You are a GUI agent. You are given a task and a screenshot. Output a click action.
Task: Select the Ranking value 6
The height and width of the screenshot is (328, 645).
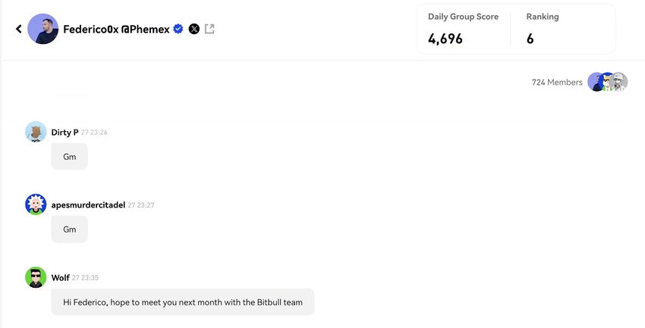click(x=530, y=39)
